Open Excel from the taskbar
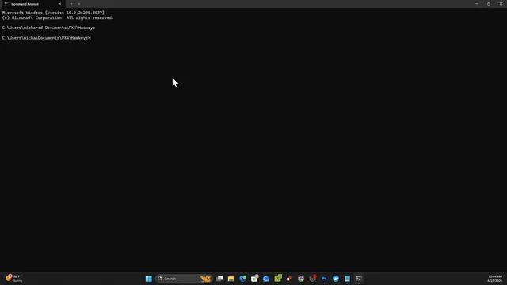This screenshot has width=507, height=285. tap(278, 279)
